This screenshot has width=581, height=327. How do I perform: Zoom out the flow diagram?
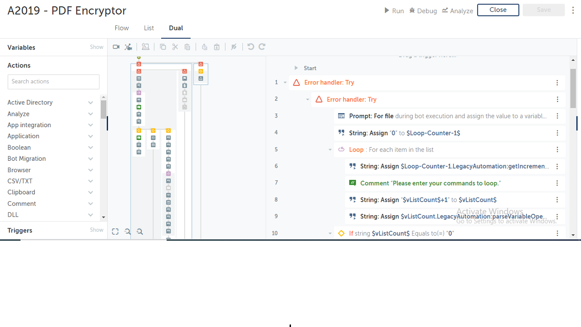[x=128, y=232]
